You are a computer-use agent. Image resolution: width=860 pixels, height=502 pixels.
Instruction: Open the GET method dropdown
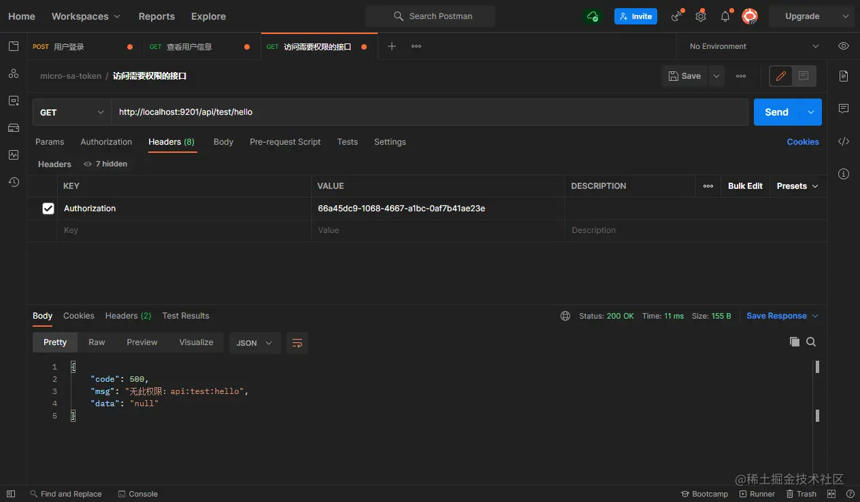click(x=72, y=112)
